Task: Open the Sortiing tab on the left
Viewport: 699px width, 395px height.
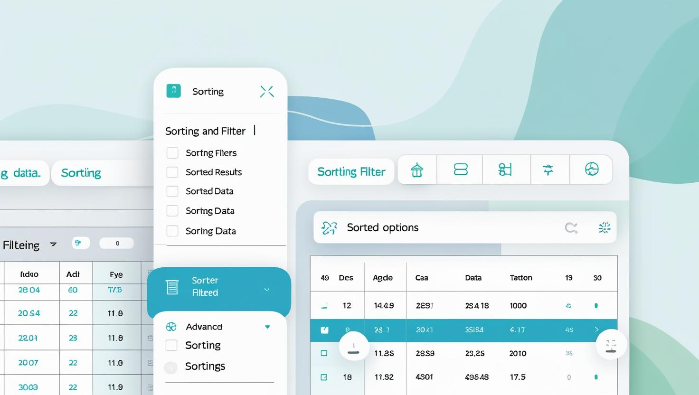Action: [81, 173]
